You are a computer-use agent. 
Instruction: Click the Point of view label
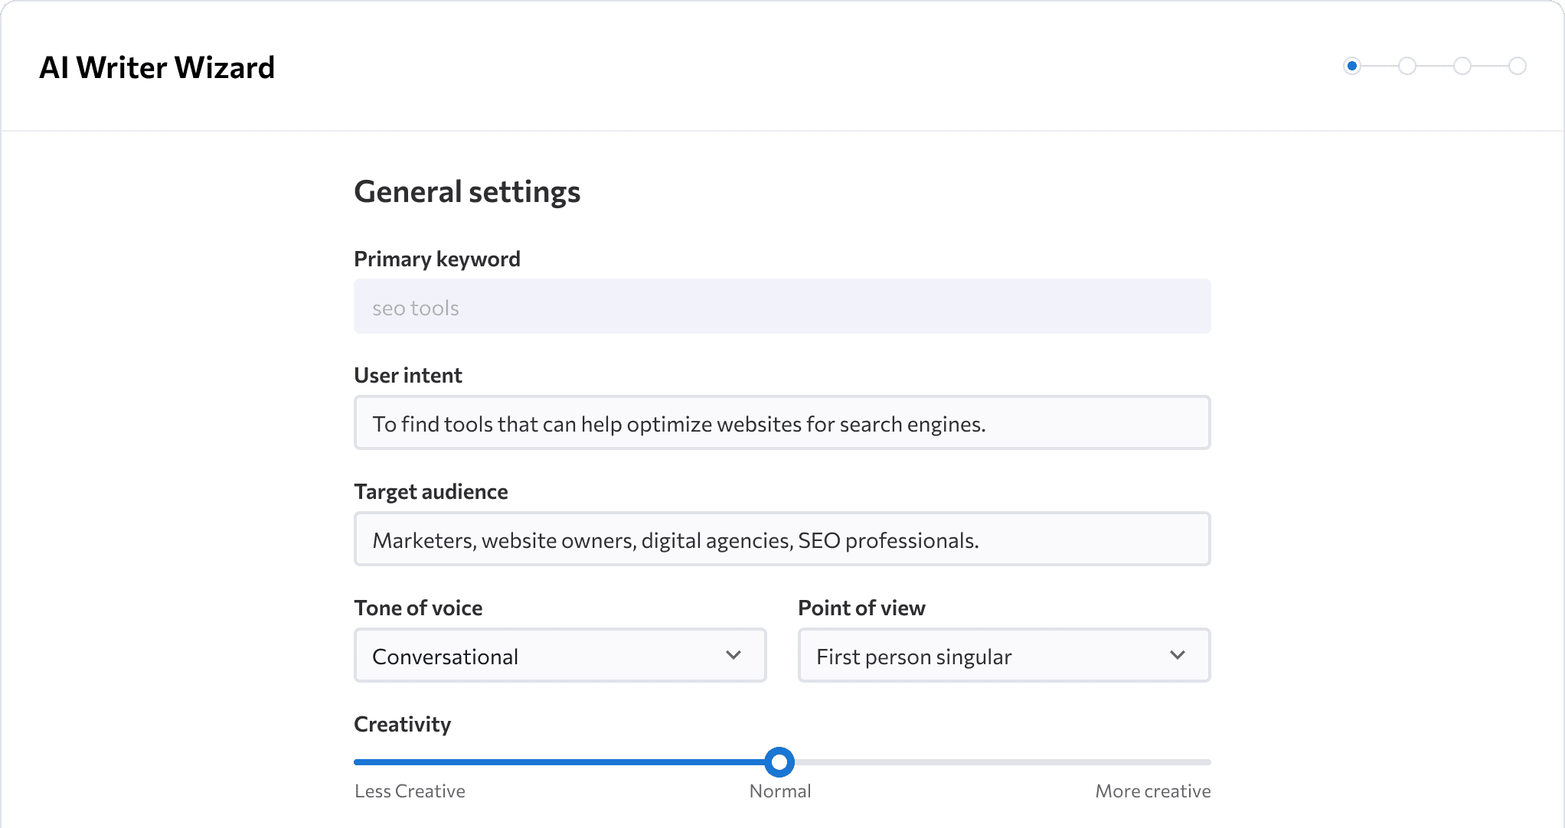[861, 608]
